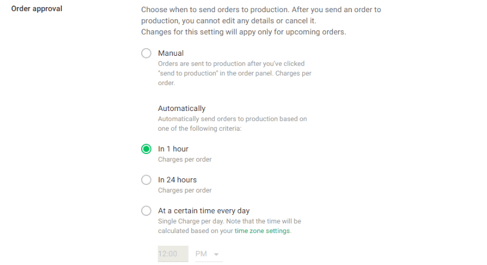Choose the "In 24 hours" radio button
This screenshot has height=265, width=487.
pos(146,180)
